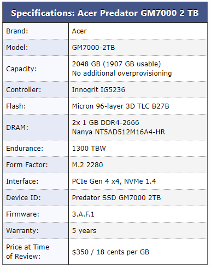Select the Nanya NT5AD512M16A4-HR part number
The width and height of the screenshot is (211, 267).
(x=119, y=132)
